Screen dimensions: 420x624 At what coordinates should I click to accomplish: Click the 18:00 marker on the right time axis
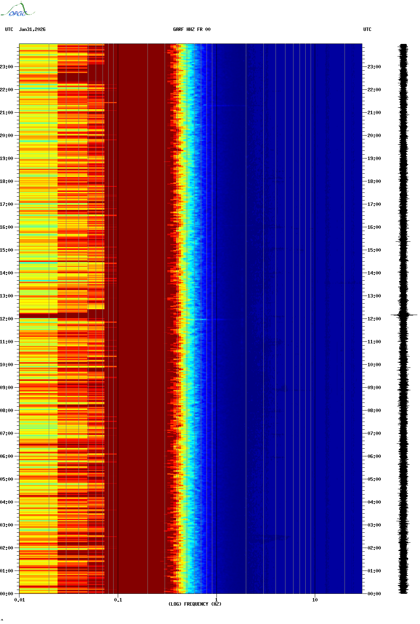click(x=374, y=181)
